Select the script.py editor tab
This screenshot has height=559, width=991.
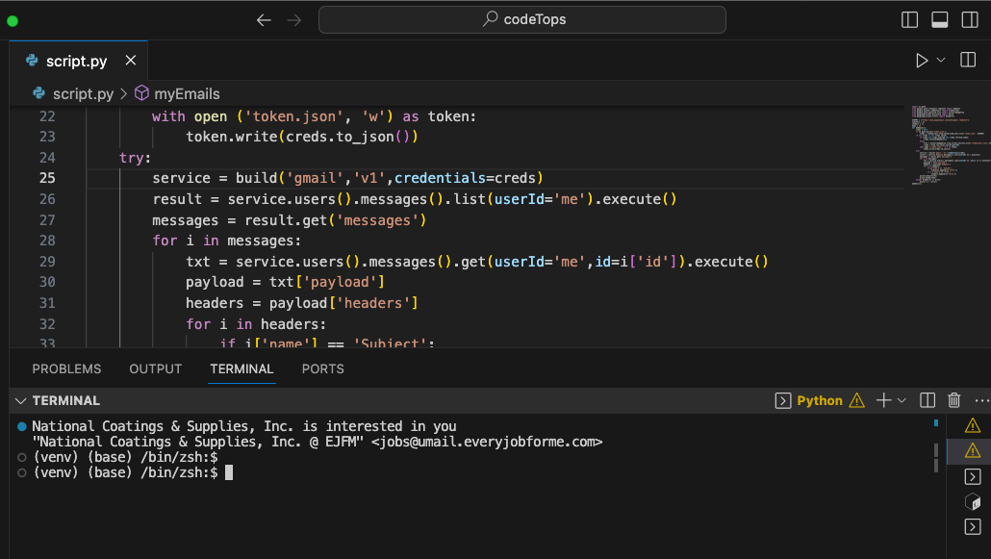[78, 61]
